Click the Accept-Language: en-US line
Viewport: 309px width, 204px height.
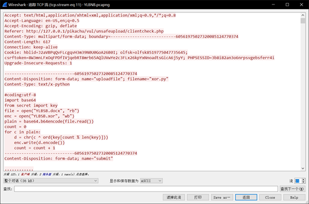[42, 21]
